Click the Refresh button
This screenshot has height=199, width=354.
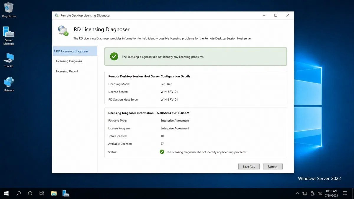(273, 167)
